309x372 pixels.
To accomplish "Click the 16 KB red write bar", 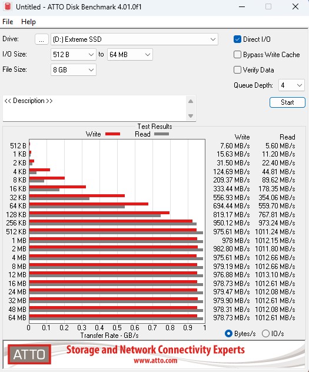I will [58, 187].
